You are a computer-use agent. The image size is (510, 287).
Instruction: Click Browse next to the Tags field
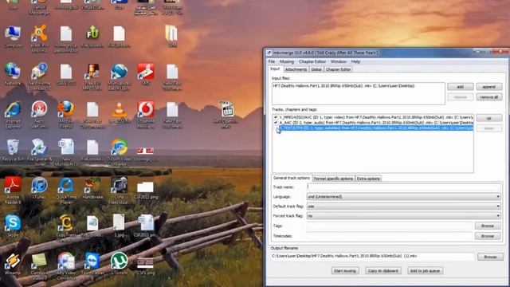tap(488, 226)
